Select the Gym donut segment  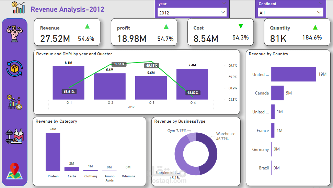click(192, 137)
